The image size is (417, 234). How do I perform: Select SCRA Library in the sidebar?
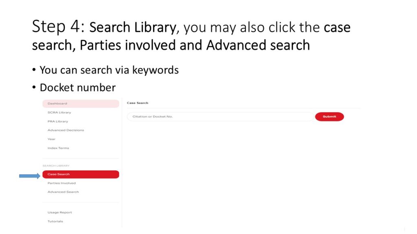(59, 113)
